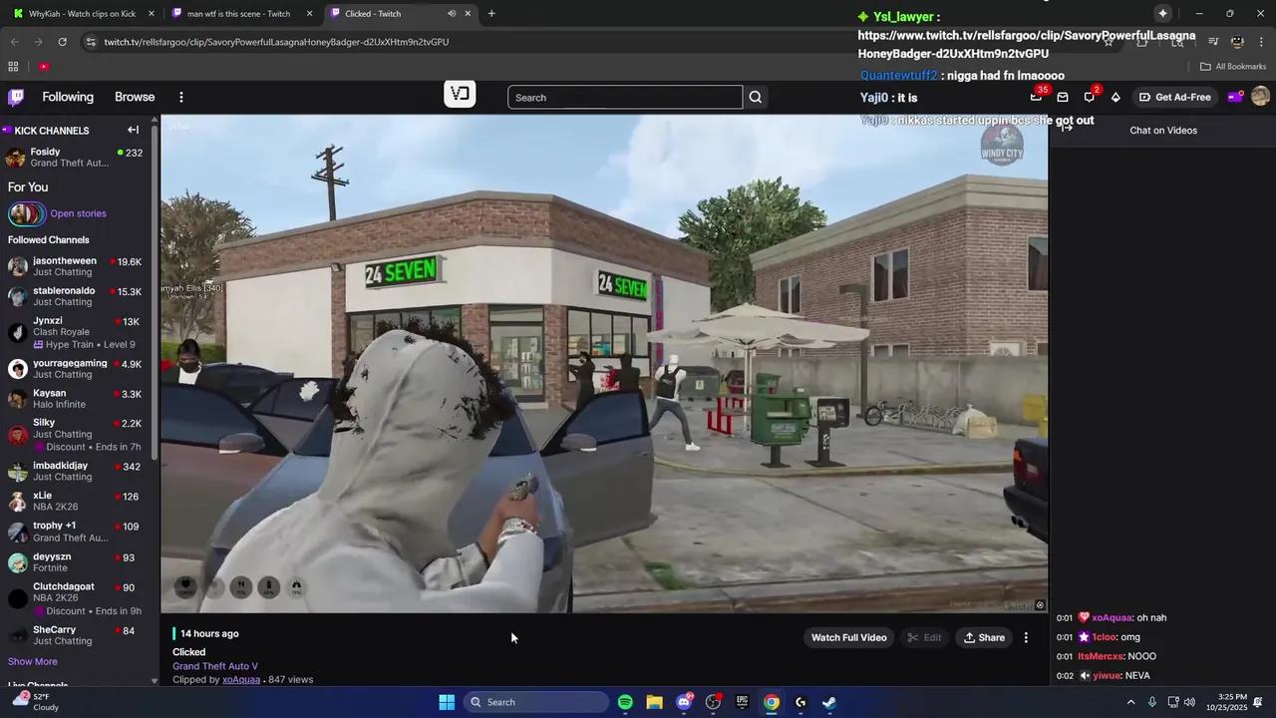Click the Chrome address bar URL
1276x718 pixels.
click(276, 42)
